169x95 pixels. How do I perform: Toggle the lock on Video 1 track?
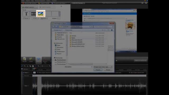click(x=24, y=73)
